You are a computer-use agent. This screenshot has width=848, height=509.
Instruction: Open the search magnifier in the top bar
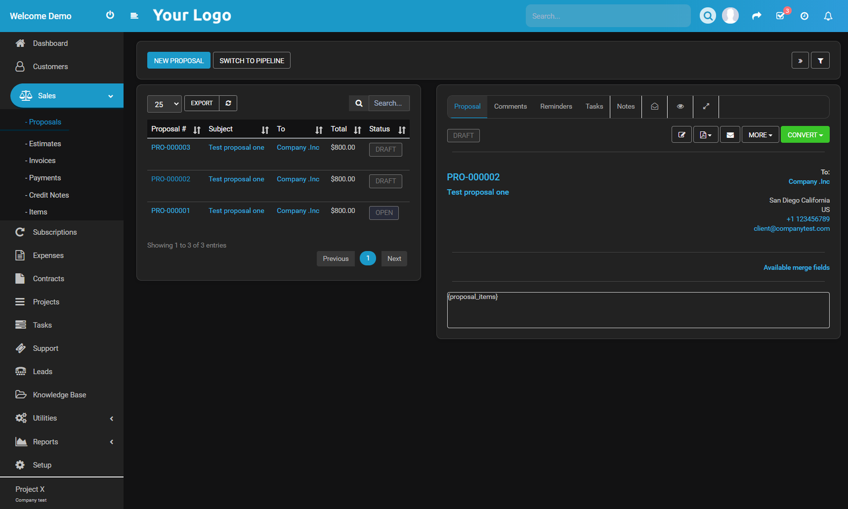(708, 15)
